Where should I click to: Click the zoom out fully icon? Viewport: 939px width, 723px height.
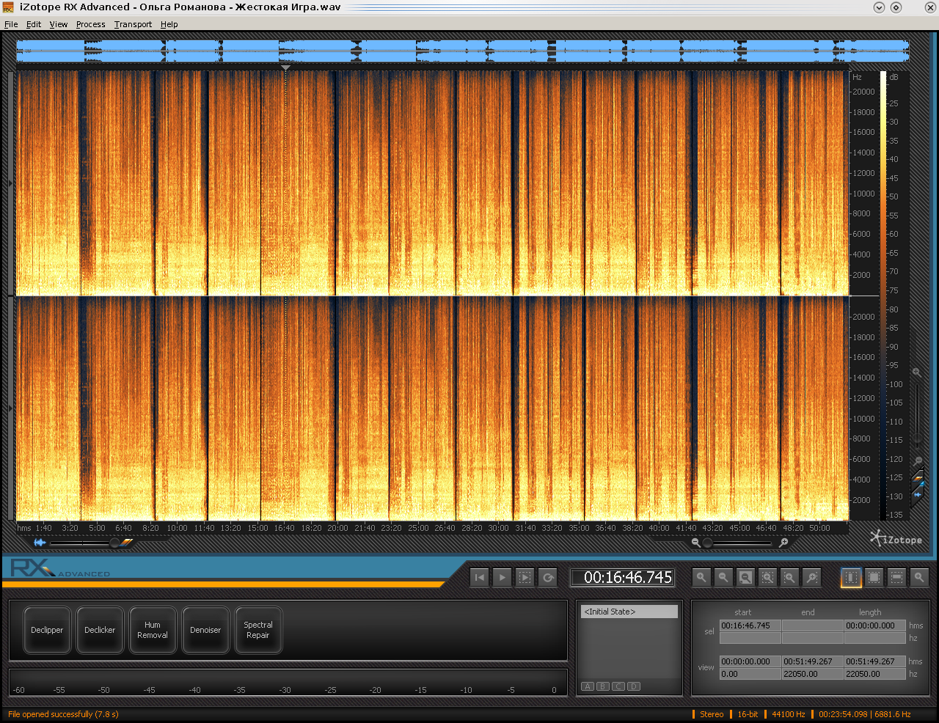(x=745, y=578)
